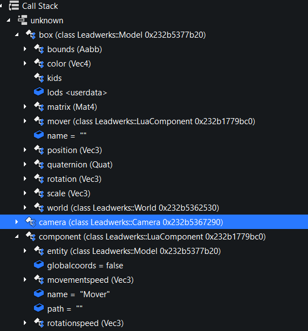This screenshot has height=331, width=308.
Task: Click the class icon beside box Model
Action: 31,34
